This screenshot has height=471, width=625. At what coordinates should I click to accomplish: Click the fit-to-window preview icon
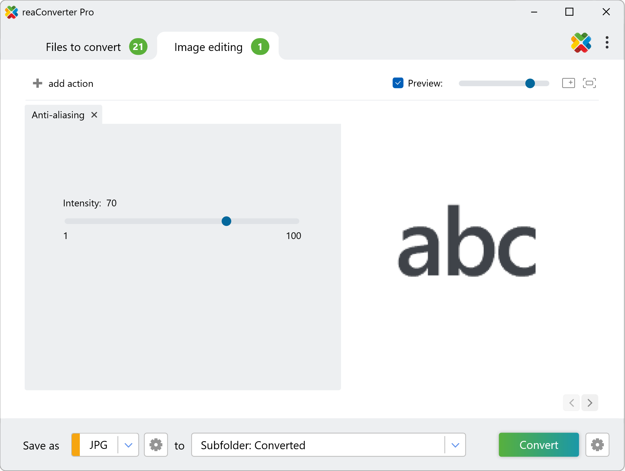589,83
